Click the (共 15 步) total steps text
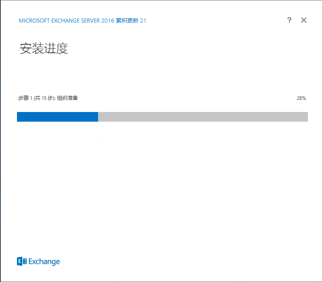Screen dimensions: 322x282 pyautogui.click(x=44, y=98)
